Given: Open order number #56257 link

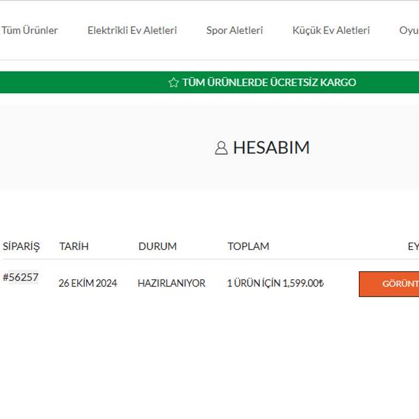Looking at the screenshot, I should point(21,277).
